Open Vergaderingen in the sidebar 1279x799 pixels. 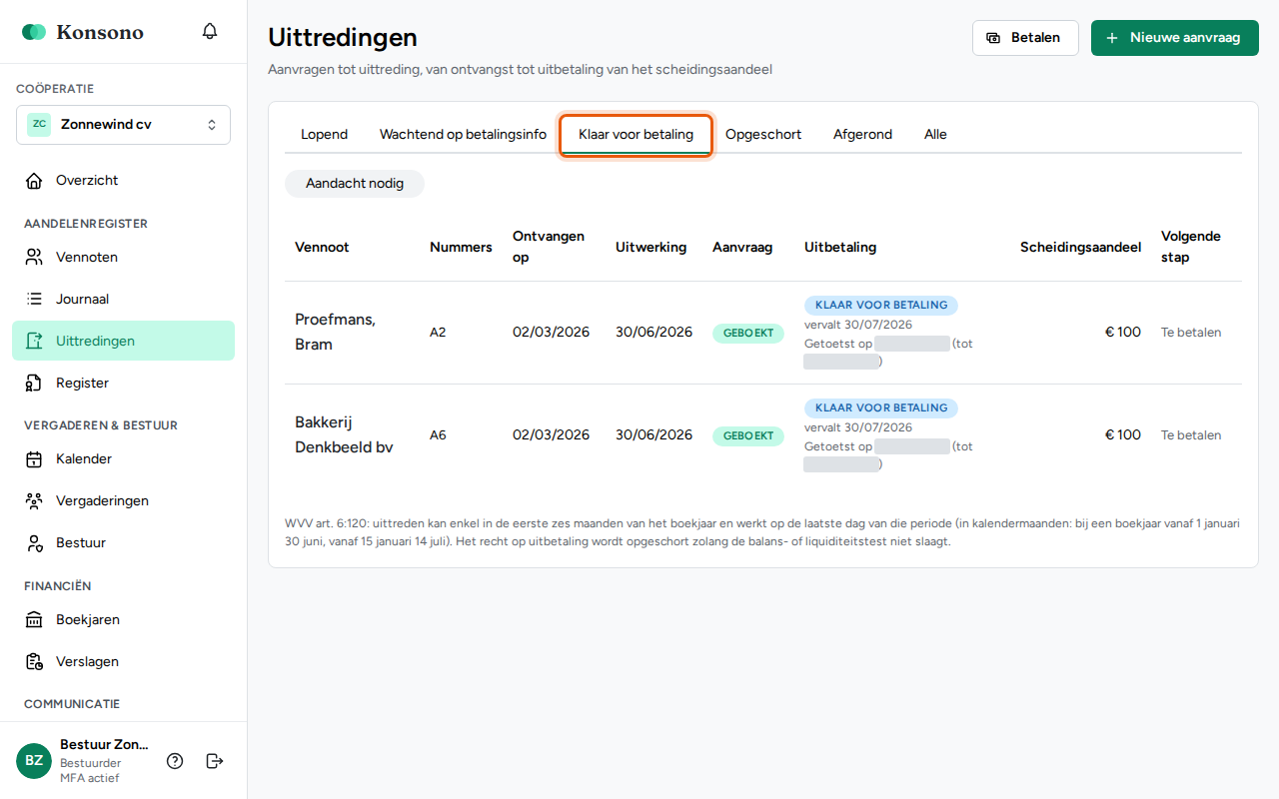click(x=123, y=501)
